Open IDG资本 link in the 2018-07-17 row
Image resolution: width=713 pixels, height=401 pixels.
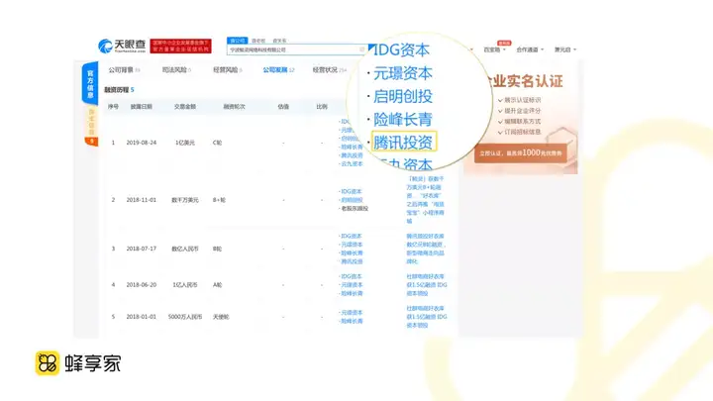(x=351, y=237)
